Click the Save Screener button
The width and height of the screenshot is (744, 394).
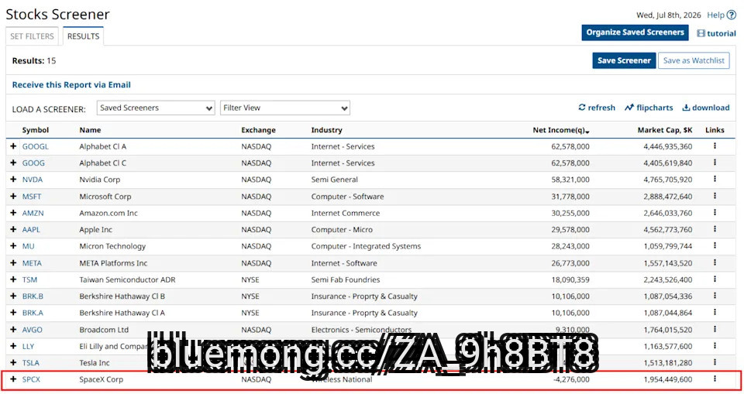click(x=624, y=60)
